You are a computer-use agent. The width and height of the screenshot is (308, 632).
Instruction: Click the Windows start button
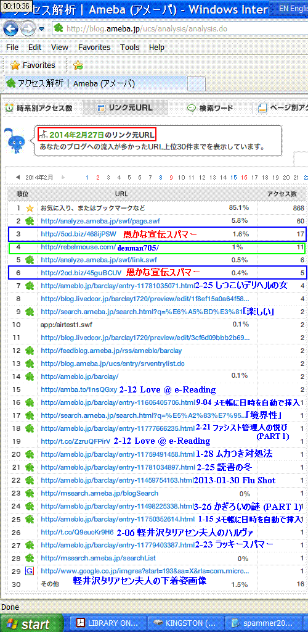coord(31,623)
